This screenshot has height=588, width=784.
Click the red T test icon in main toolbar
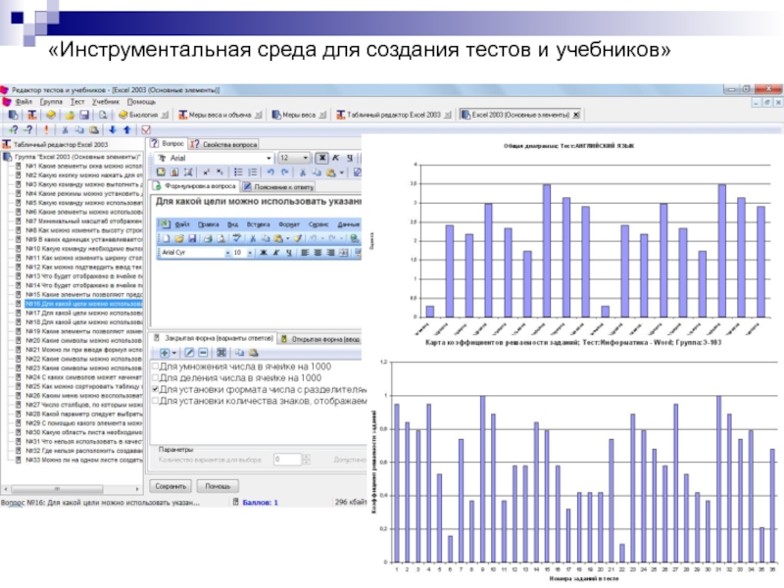(x=32, y=115)
